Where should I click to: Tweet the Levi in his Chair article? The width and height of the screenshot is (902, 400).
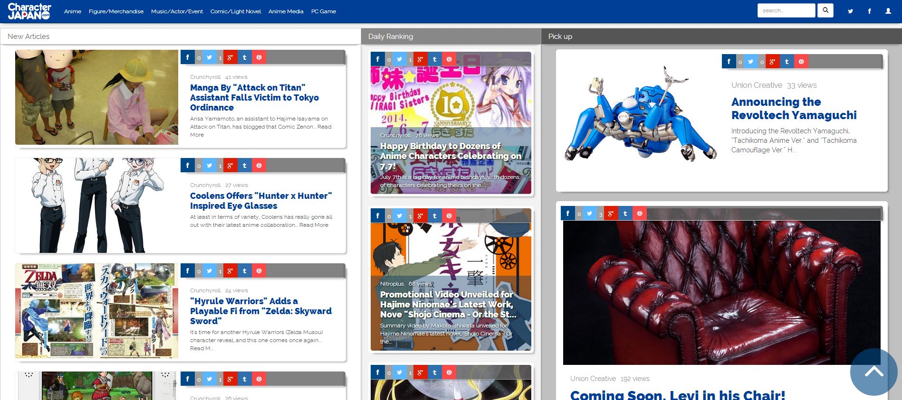[x=589, y=214]
